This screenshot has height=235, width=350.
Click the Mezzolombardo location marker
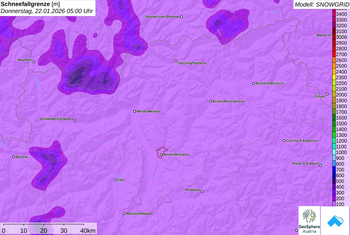[124, 214]
